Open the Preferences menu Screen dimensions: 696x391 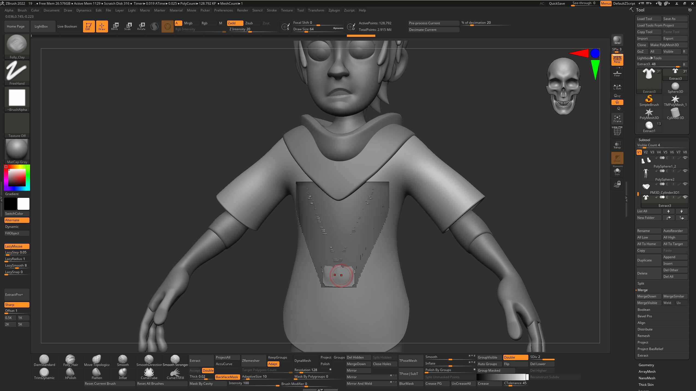223,10
